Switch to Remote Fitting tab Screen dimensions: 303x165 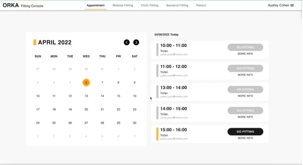123,5
